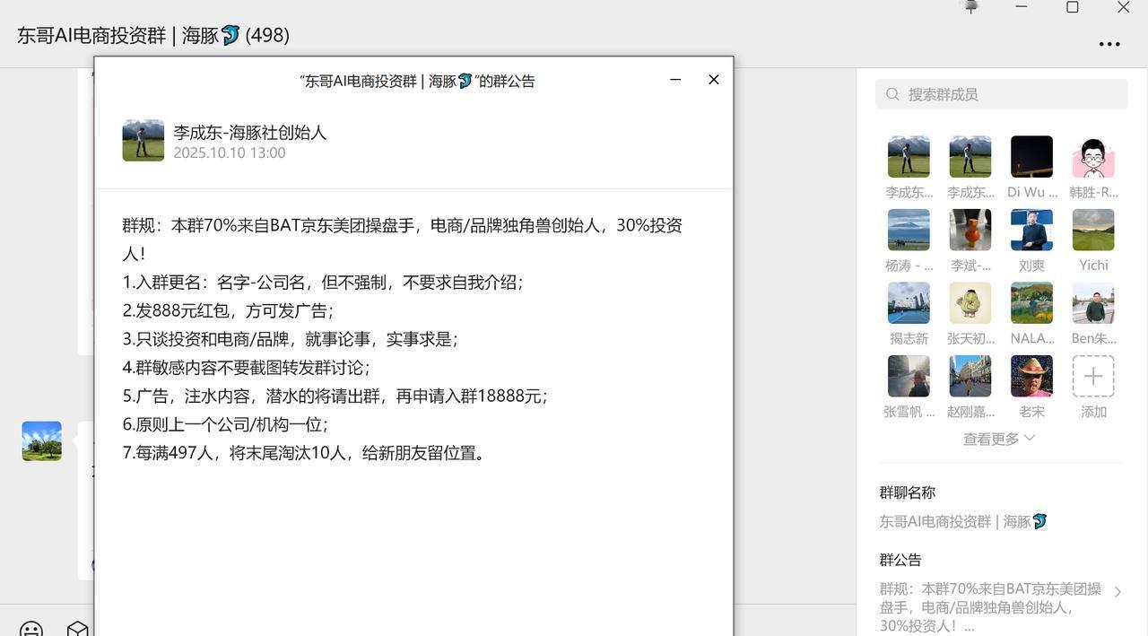The height and width of the screenshot is (636, 1148).
Task: Click the sender avatar in the chat area
Action: [x=40, y=440]
